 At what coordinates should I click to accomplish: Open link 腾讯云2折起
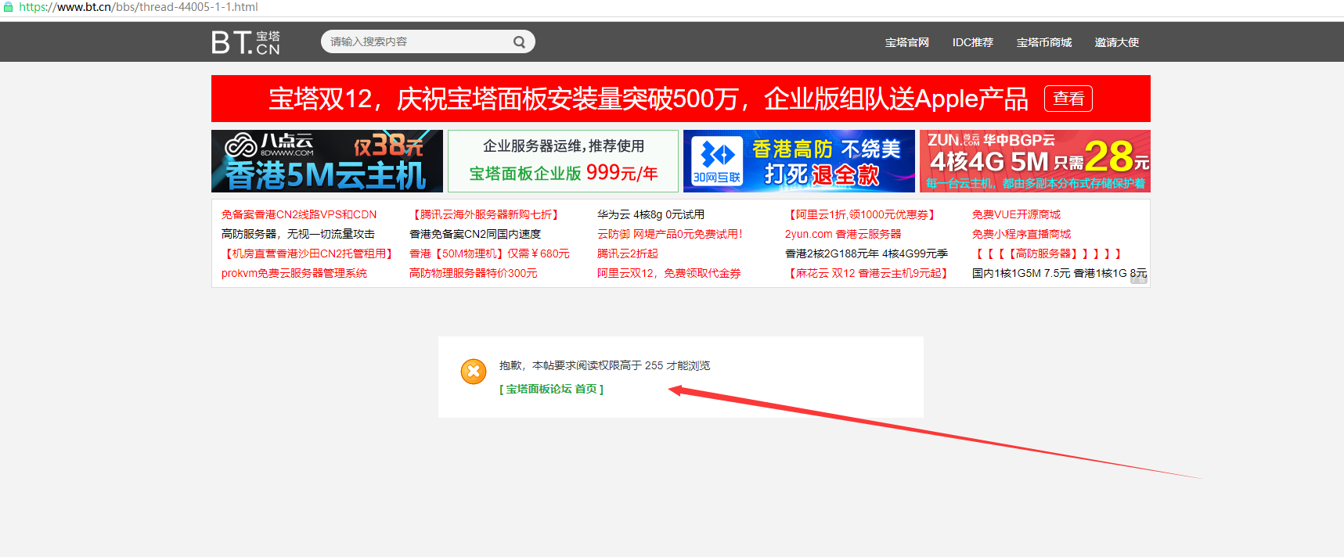628,253
